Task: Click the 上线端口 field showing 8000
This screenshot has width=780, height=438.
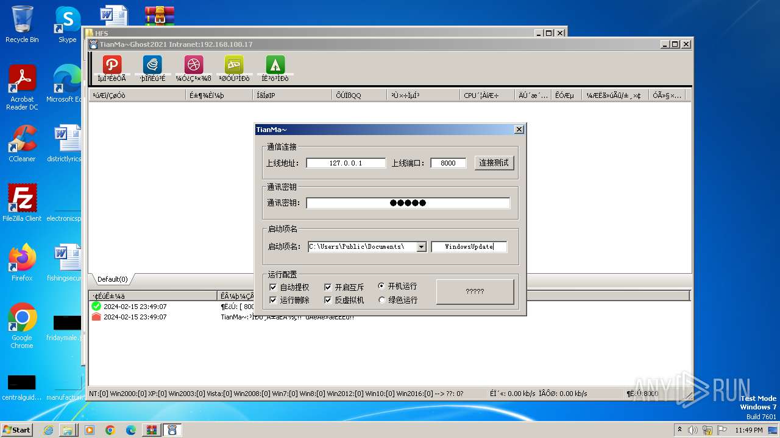Action: click(x=448, y=163)
